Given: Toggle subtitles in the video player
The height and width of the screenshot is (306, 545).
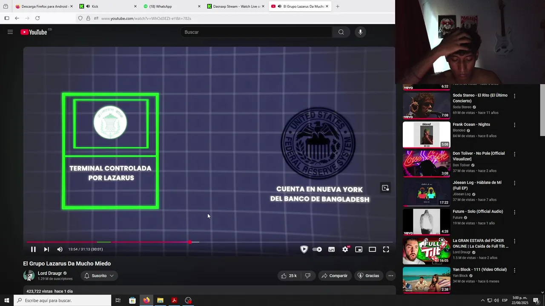Looking at the screenshot, I should pos(331,249).
